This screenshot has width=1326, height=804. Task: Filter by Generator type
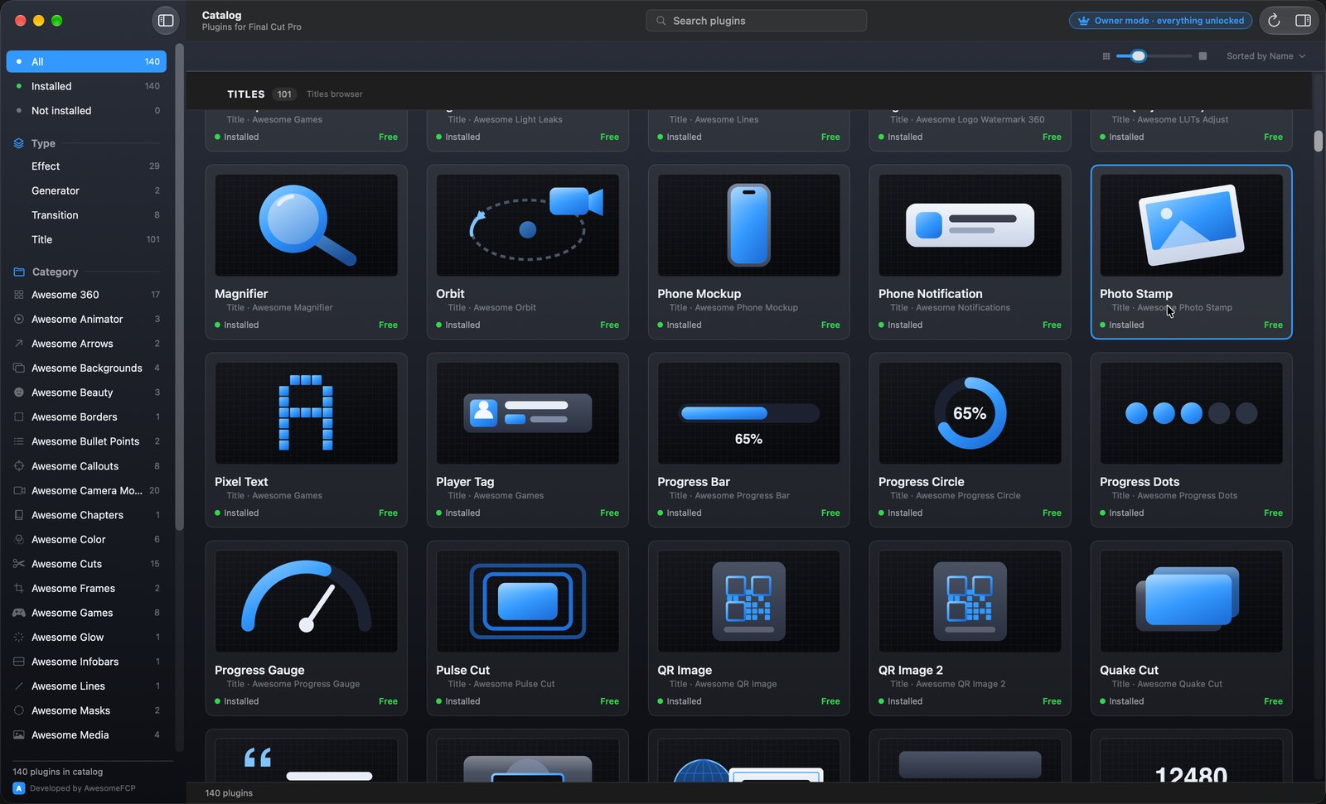tap(86, 190)
